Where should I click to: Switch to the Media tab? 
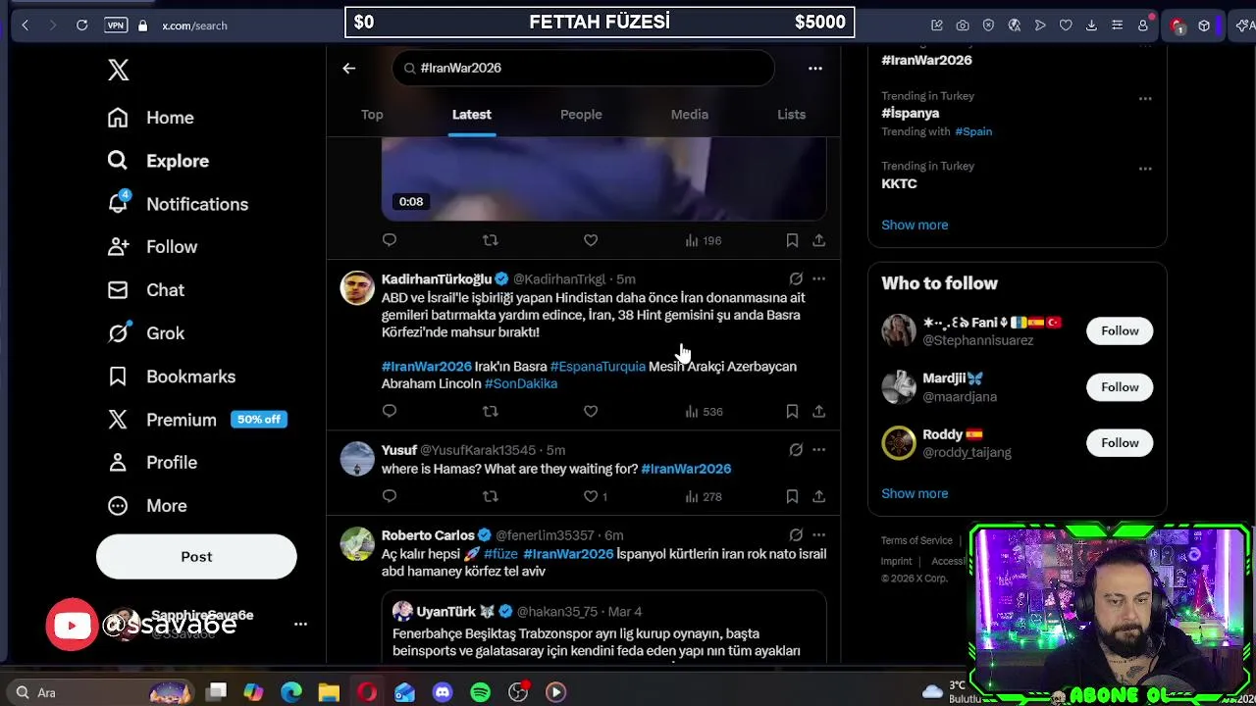[x=689, y=115]
